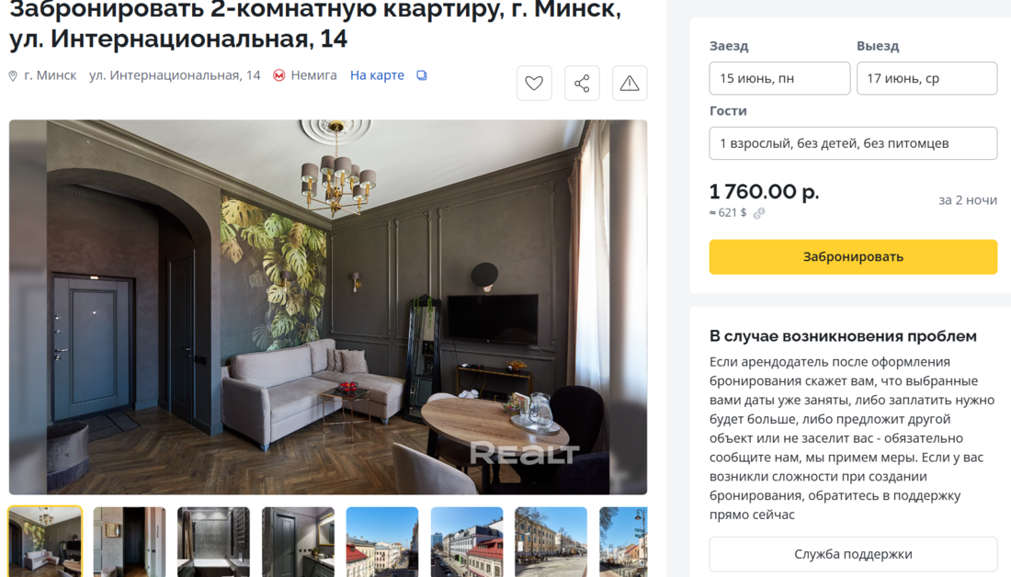The image size is (1011, 577).
Task: Click currency coins icon next to 621 $
Action: (x=759, y=213)
